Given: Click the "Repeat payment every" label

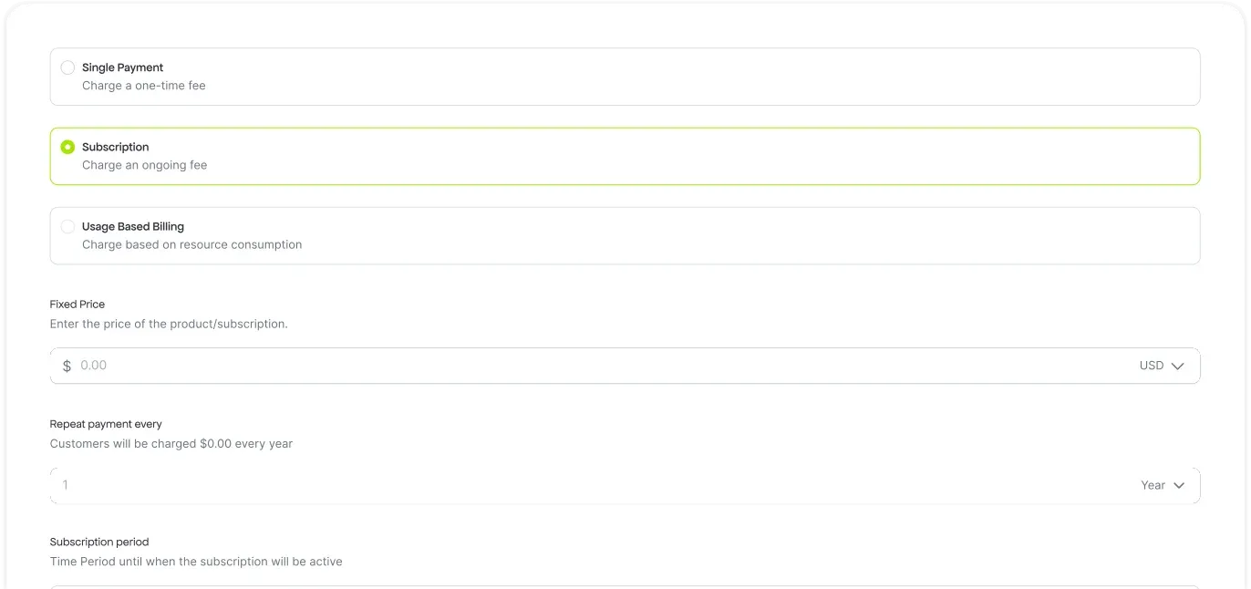Looking at the screenshot, I should (106, 424).
